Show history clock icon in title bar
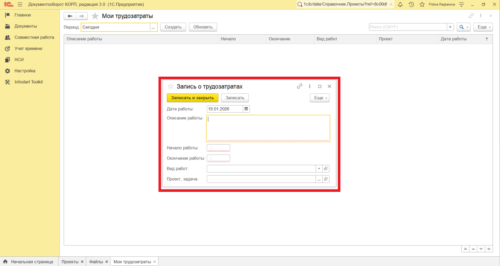 (x=411, y=4)
